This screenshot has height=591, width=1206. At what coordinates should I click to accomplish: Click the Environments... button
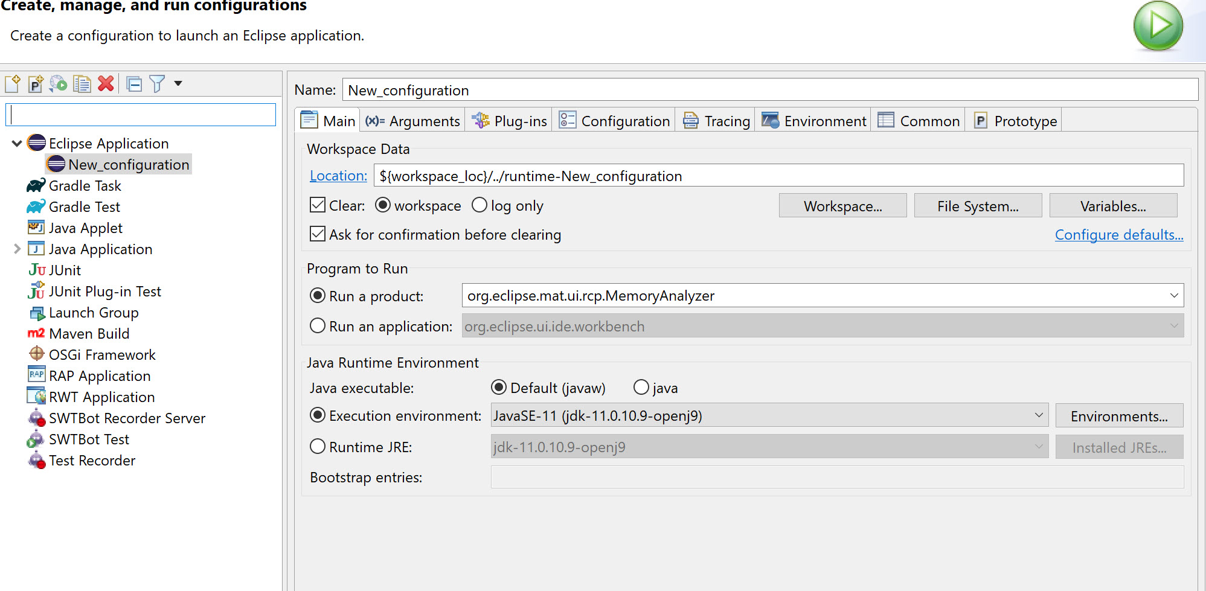1120,416
